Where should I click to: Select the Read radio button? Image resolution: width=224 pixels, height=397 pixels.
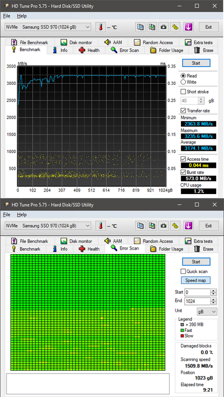(x=183, y=76)
